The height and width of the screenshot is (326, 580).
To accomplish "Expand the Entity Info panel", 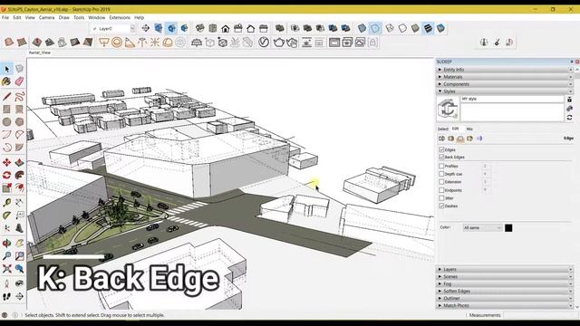I will (505, 70).
